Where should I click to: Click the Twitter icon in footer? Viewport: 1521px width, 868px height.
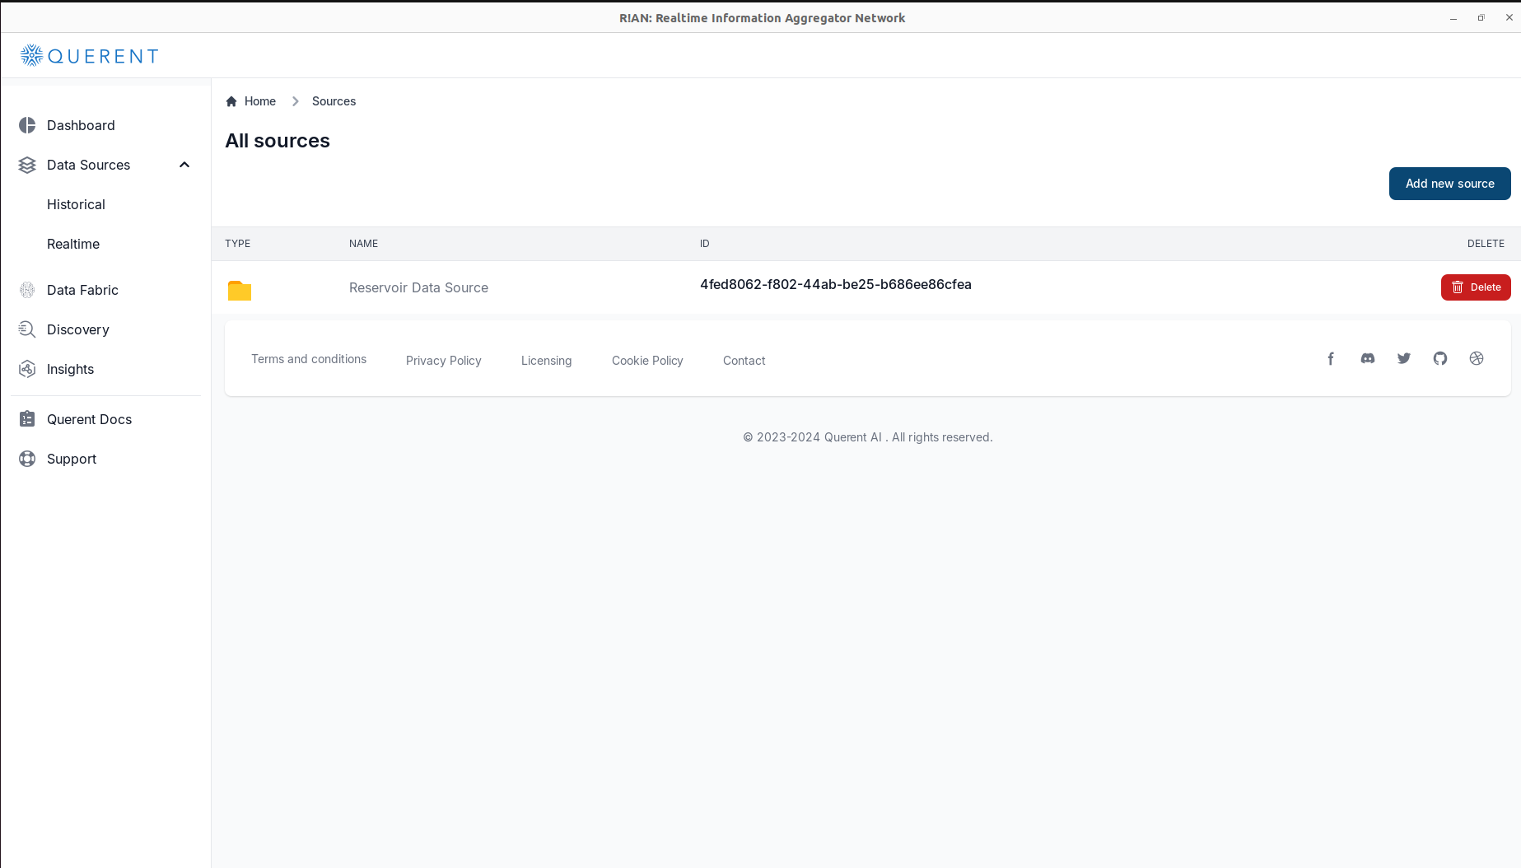pyautogui.click(x=1404, y=358)
